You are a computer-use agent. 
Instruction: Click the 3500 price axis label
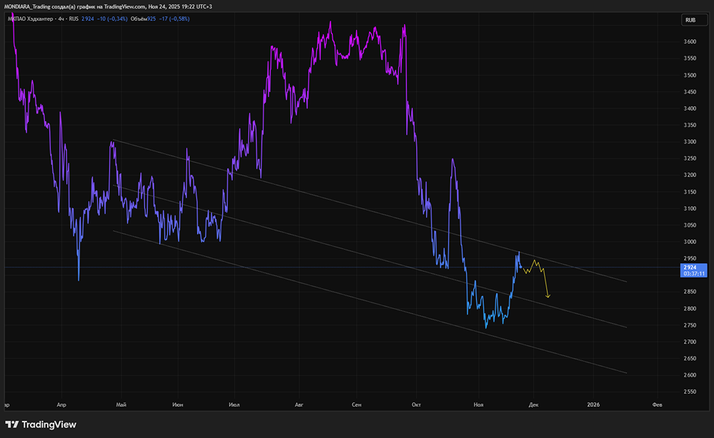(690, 76)
